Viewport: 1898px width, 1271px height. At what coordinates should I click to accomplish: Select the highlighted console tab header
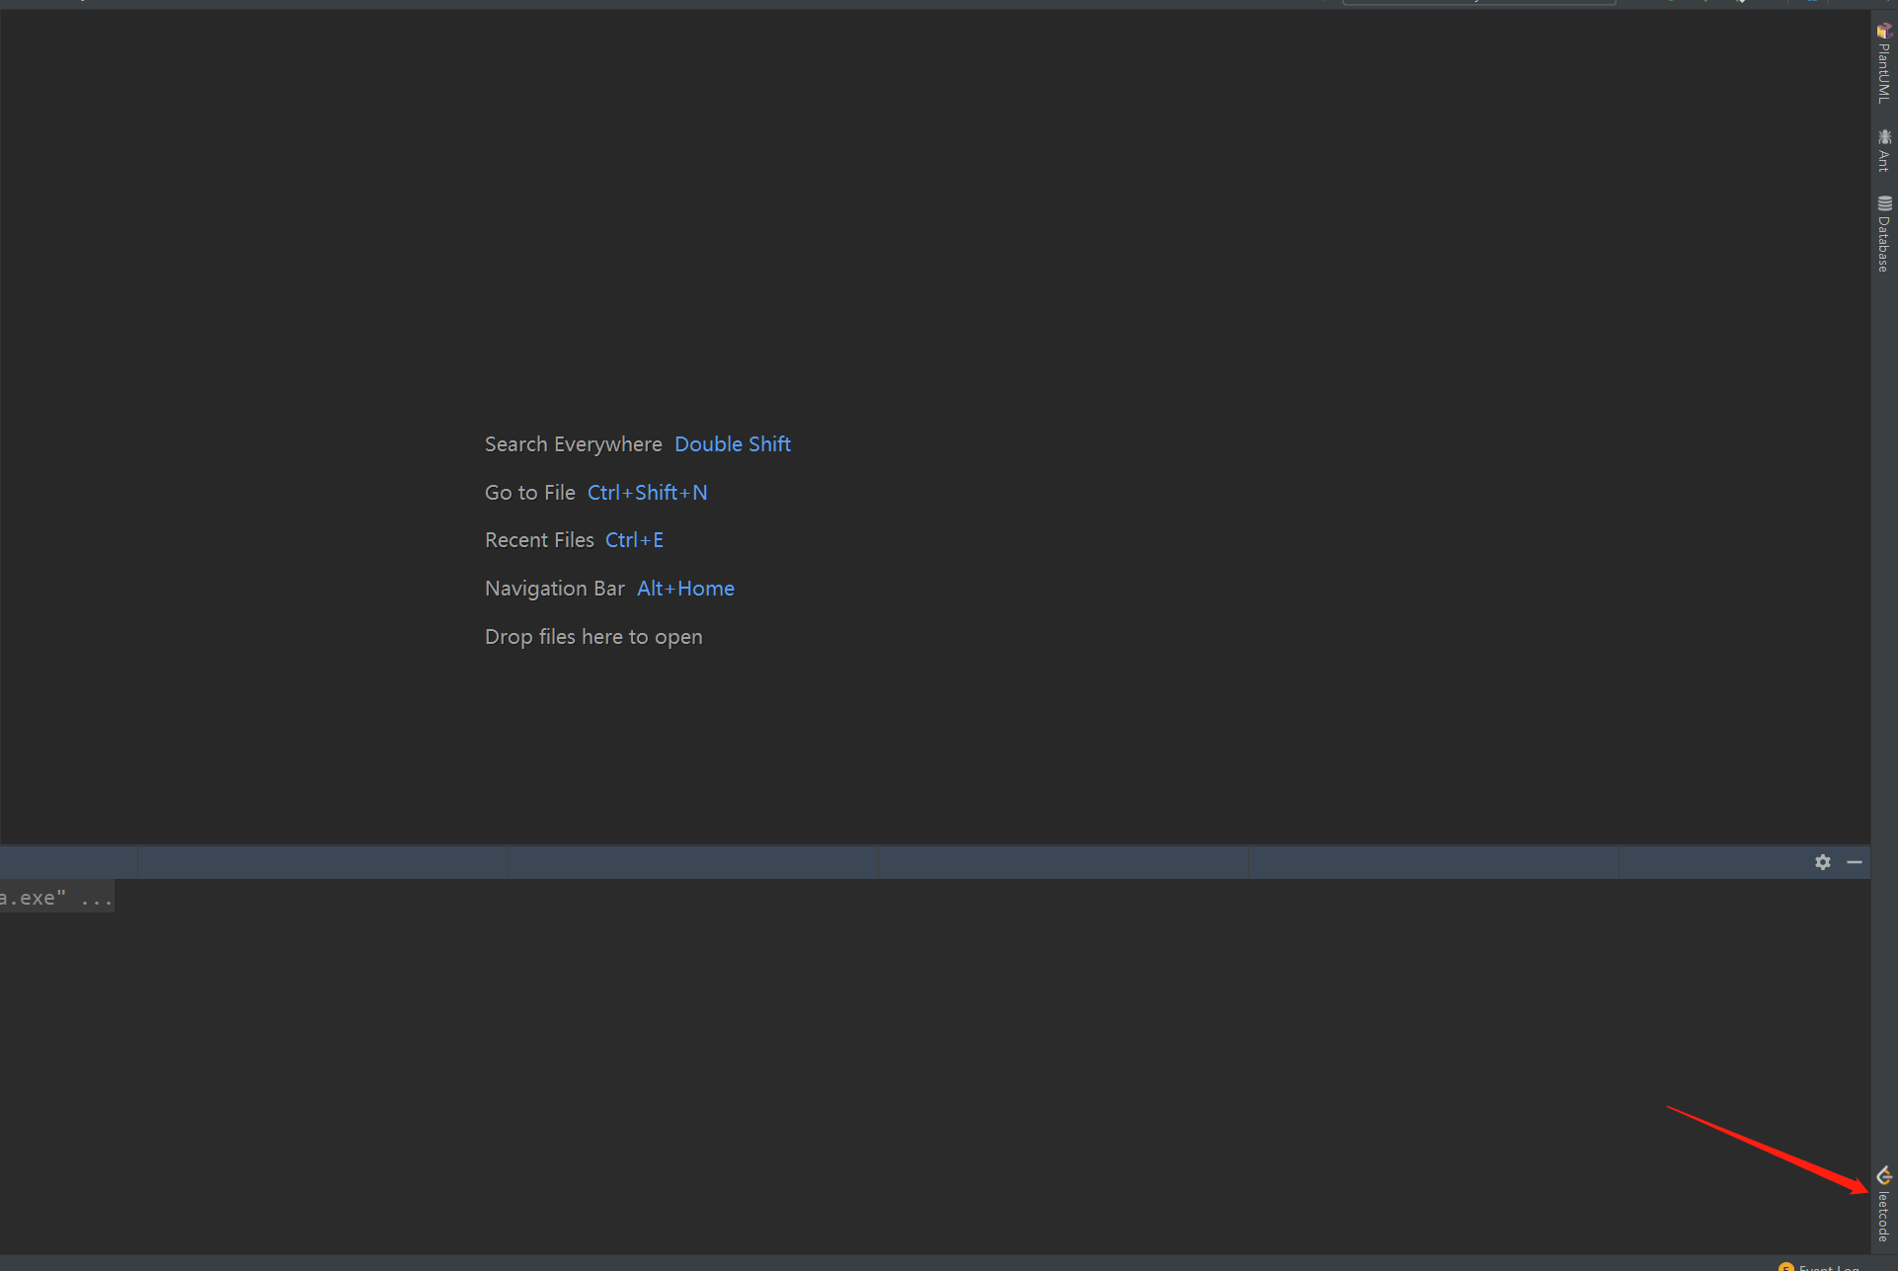coord(67,862)
